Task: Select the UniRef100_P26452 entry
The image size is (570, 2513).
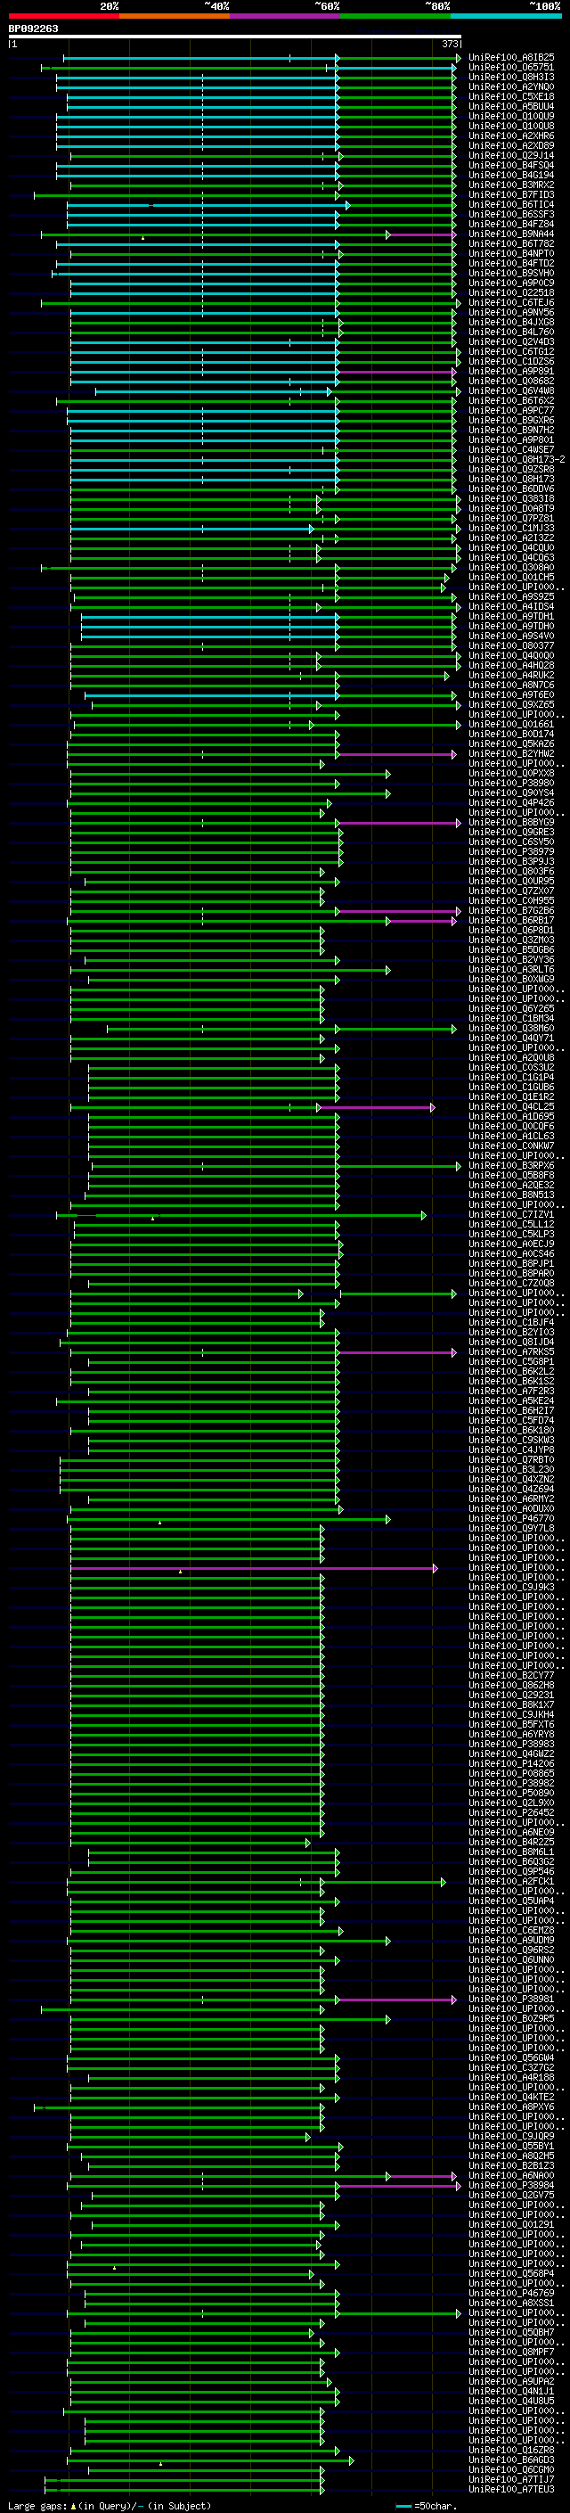Action: pyautogui.click(x=511, y=1811)
